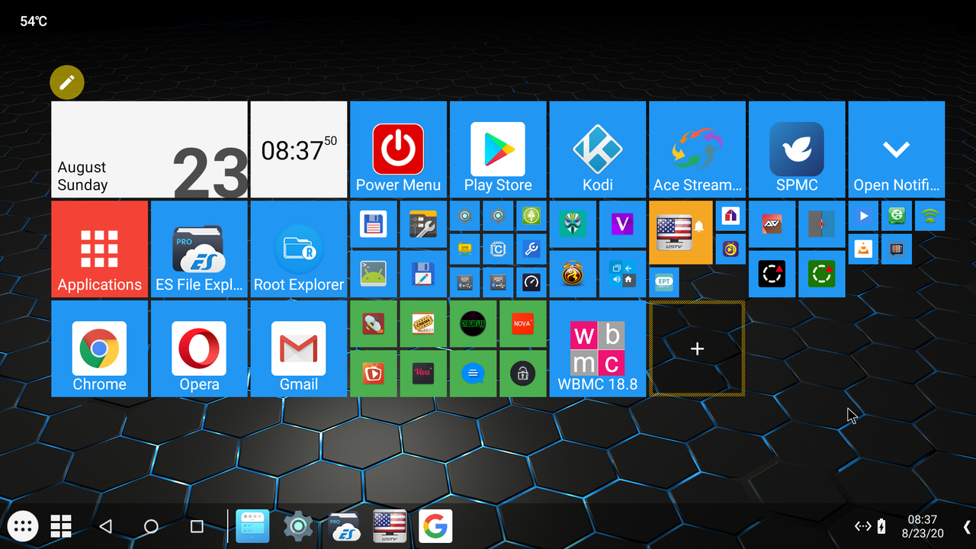Open the yellow SMB network drive tile
Screen dimensions: 976x549
coord(464,249)
